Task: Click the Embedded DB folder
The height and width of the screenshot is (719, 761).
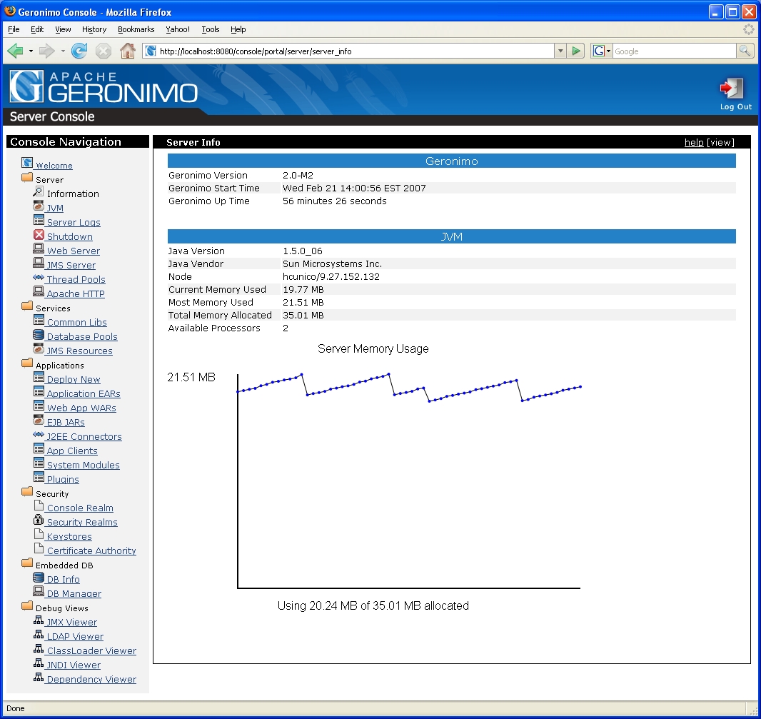Action: (27, 563)
